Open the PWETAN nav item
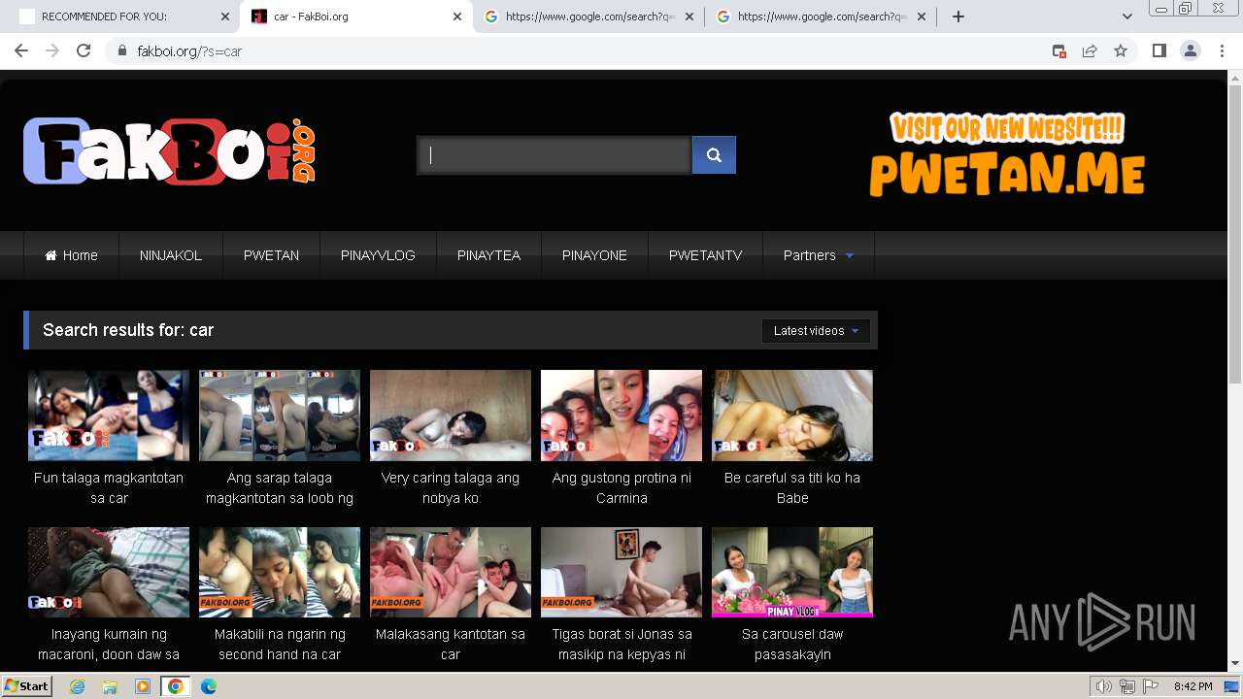Image resolution: width=1243 pixels, height=699 pixels. (271, 255)
